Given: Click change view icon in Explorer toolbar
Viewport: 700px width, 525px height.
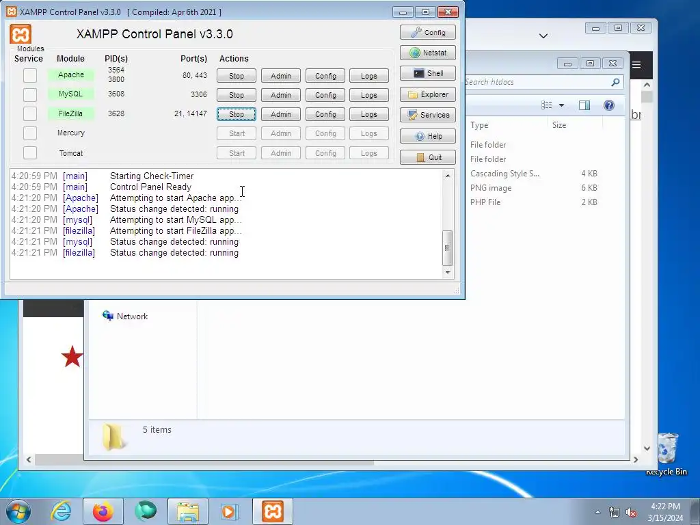Looking at the screenshot, I should click(x=547, y=105).
